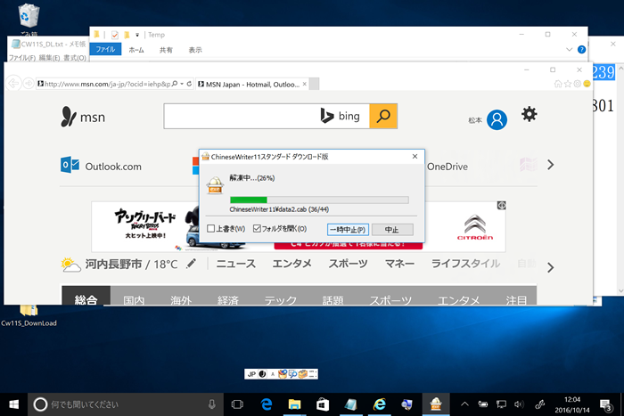Open Explorer quick access toolbar dropdown
The width and height of the screenshot is (624, 416).
(x=137, y=35)
